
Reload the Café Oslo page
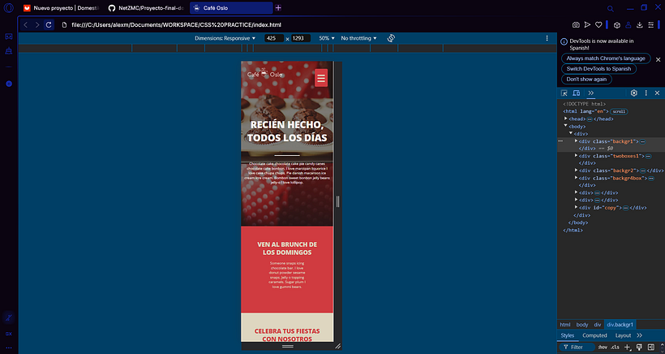[49, 25]
